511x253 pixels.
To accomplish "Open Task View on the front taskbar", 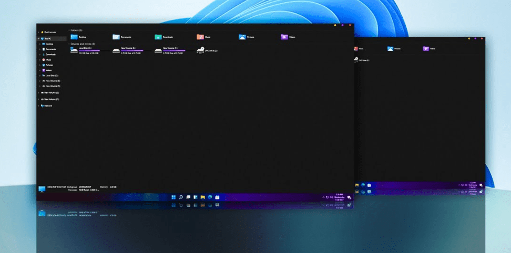I will click(x=188, y=197).
